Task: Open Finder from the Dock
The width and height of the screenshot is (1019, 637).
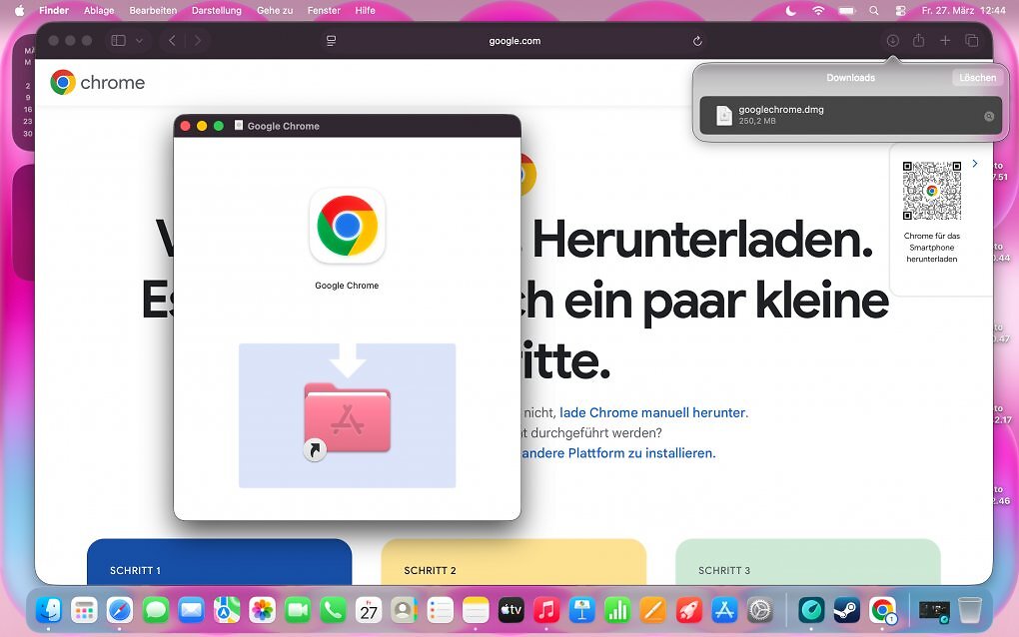Action: coord(49,610)
